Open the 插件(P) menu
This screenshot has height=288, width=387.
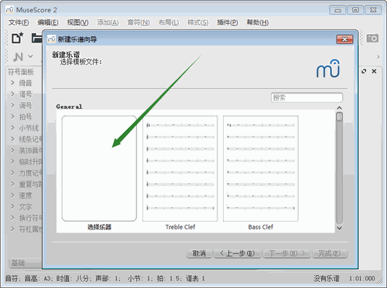point(228,22)
